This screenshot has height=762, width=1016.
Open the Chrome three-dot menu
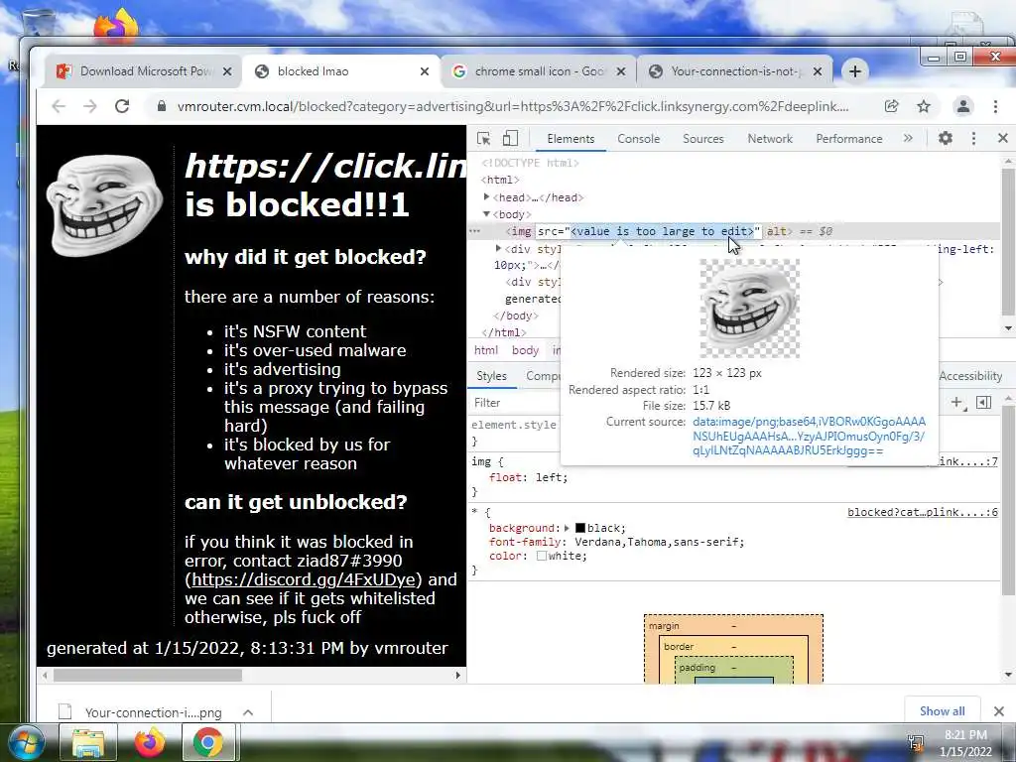[x=996, y=106]
